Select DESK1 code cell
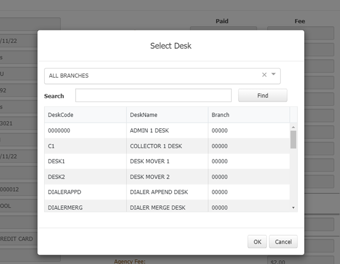The image size is (340, 264). click(86, 161)
